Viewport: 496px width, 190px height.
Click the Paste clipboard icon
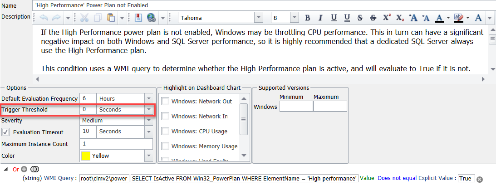coord(111,18)
